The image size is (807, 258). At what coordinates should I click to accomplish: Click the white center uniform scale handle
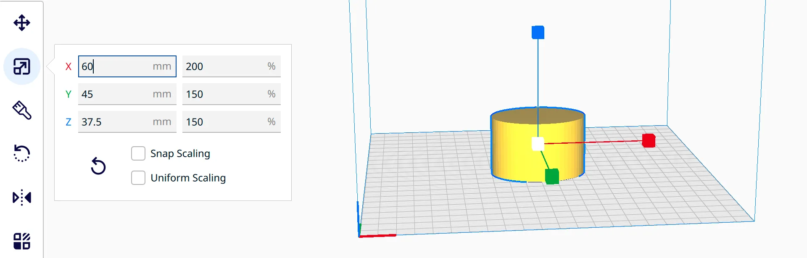(538, 144)
